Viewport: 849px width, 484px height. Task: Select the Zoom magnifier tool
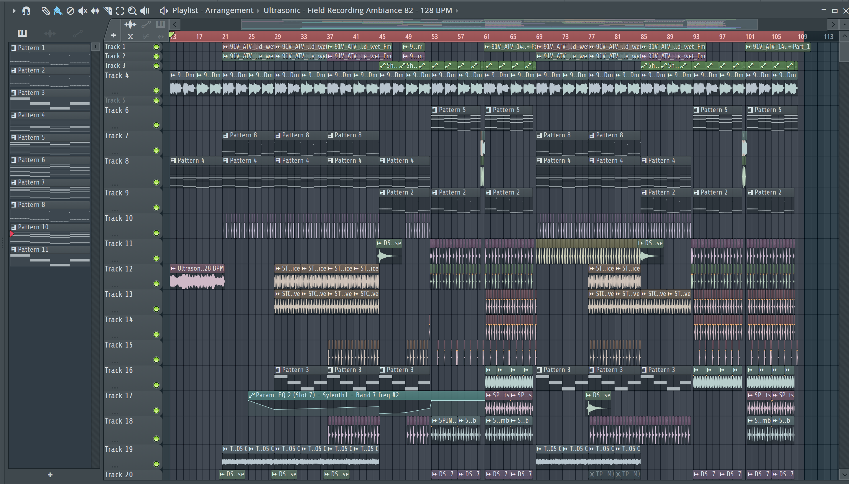click(x=132, y=11)
